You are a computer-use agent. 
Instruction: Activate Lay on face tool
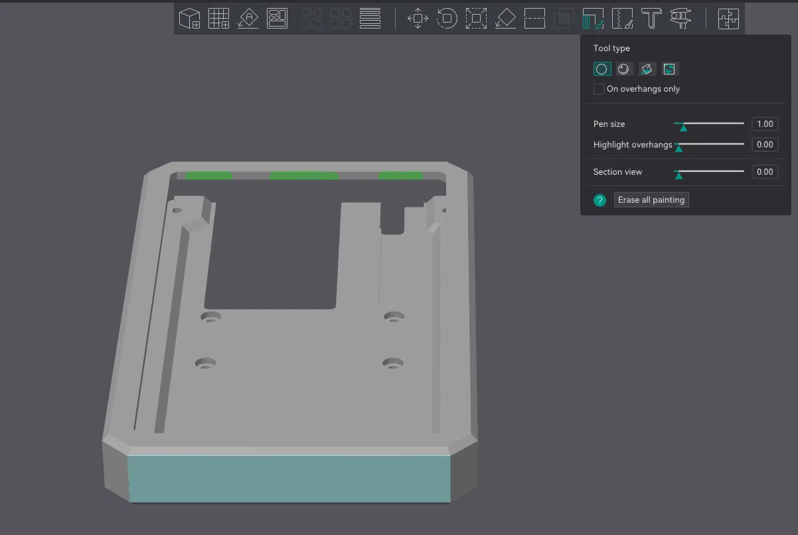coord(505,18)
